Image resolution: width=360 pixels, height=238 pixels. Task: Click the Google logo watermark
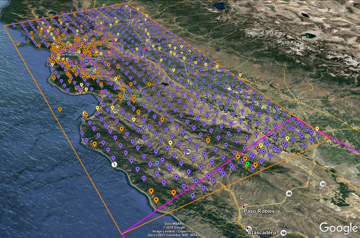click(338, 228)
